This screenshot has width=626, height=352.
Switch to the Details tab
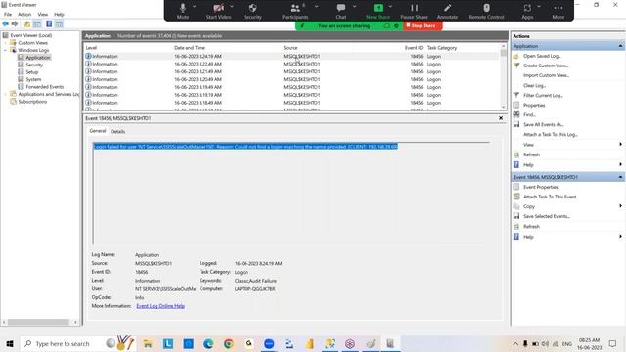pyautogui.click(x=117, y=131)
